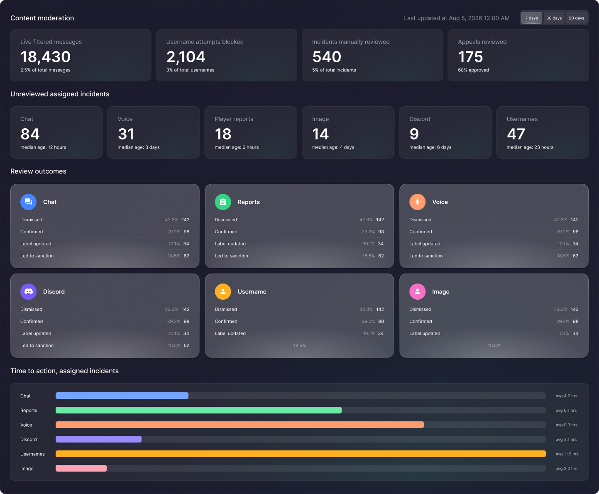The width and height of the screenshot is (599, 494).
Task: Click the 'Content moderation' heading
Action: tap(42, 18)
